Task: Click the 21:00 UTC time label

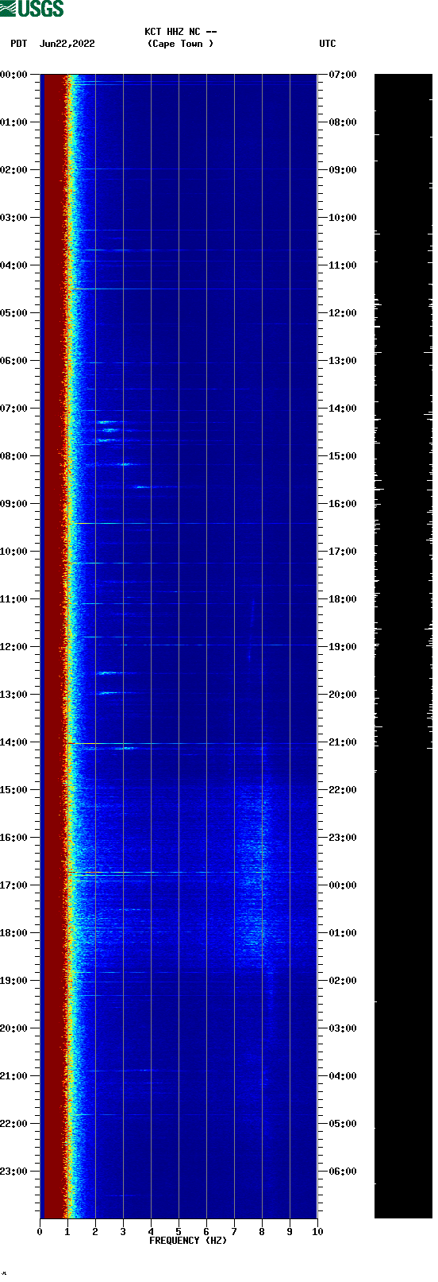Action: pyautogui.click(x=343, y=742)
